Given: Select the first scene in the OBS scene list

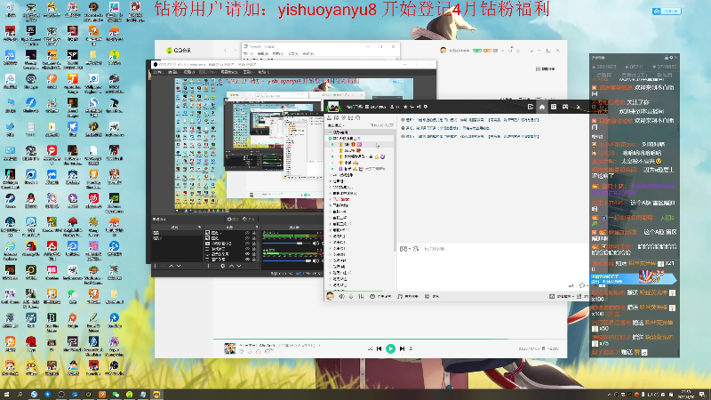Looking at the screenshot, I should pyautogui.click(x=177, y=233).
